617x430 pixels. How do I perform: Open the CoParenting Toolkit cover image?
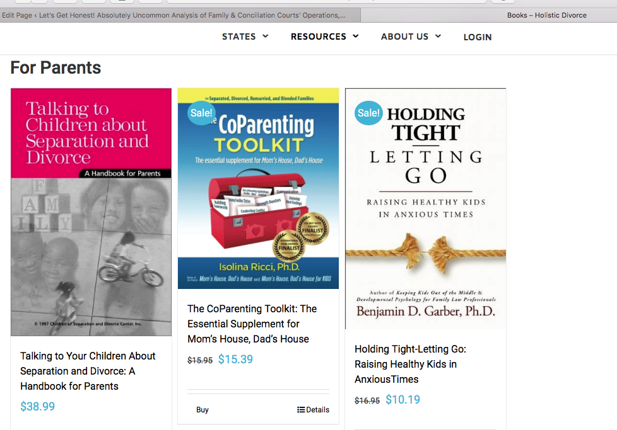pos(258,188)
